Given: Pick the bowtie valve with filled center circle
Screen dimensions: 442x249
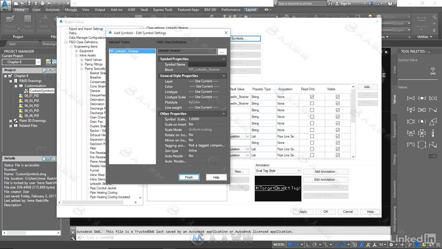Looking at the screenshot, I should coord(422,98).
